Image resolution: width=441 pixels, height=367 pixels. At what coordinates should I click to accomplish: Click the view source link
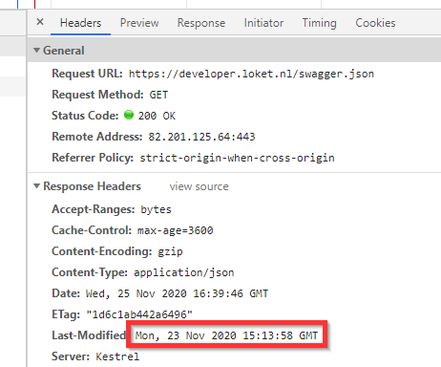199,186
